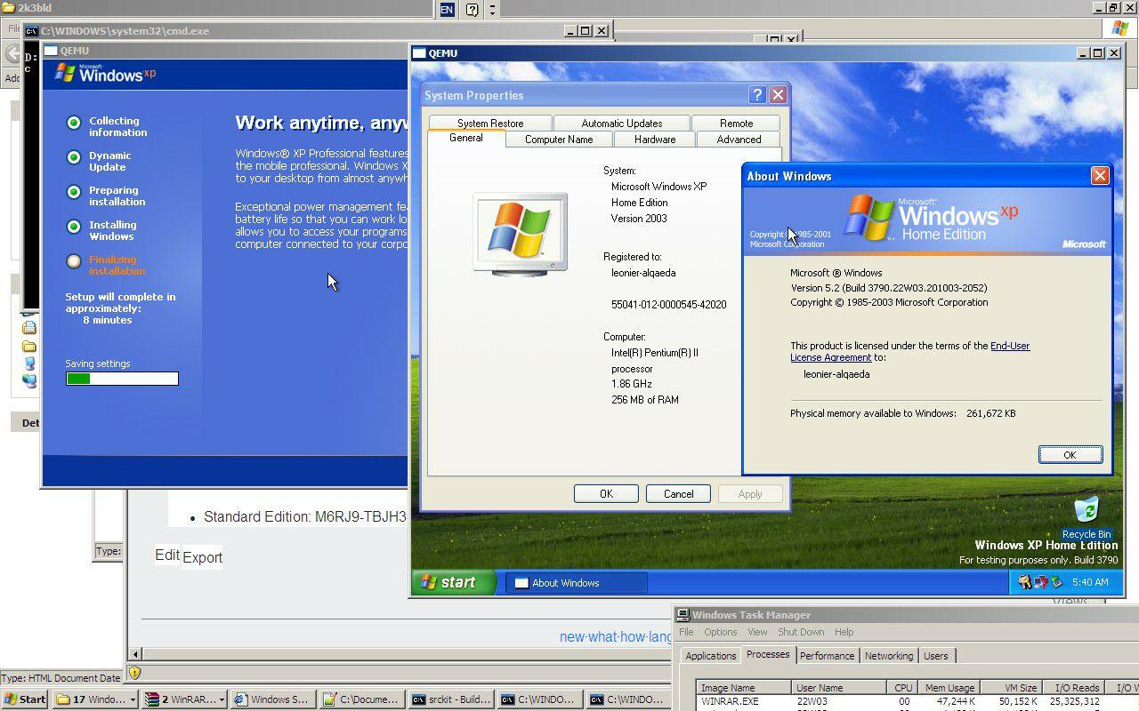Click the Saving settings progress bar
The image size is (1139, 711).
[122, 378]
